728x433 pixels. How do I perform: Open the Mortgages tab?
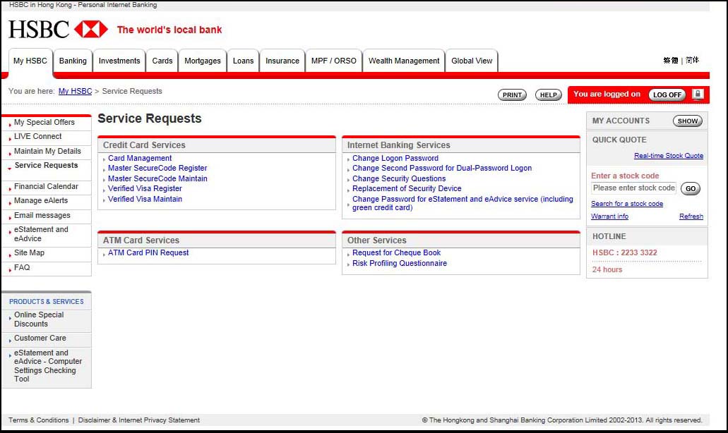click(x=203, y=61)
